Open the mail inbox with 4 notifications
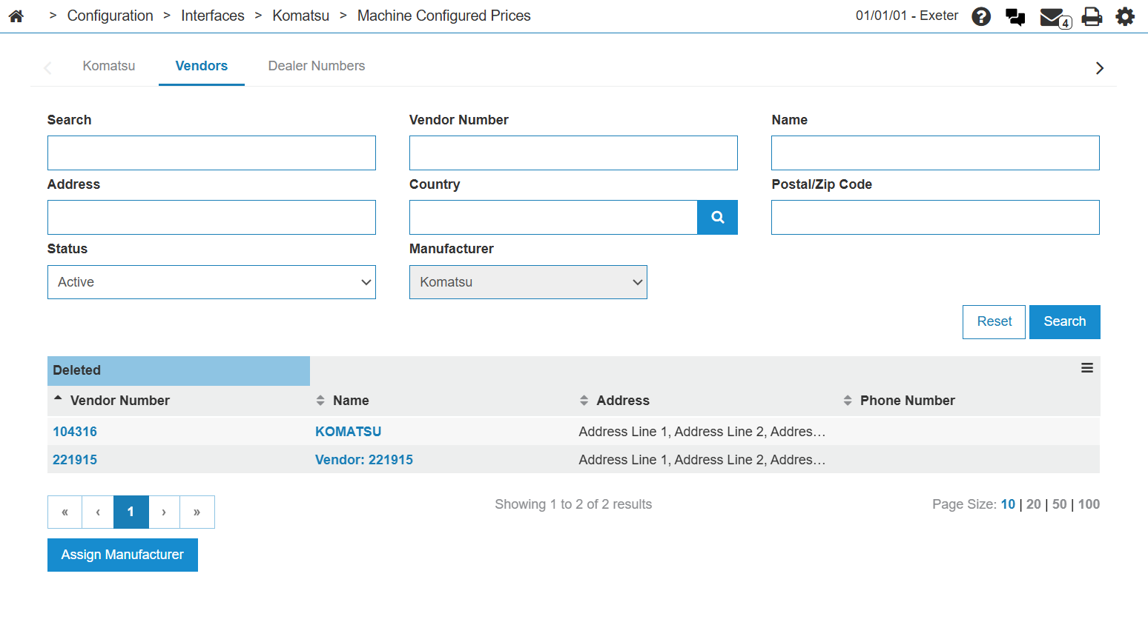Image resolution: width=1148 pixels, height=625 pixels. pos(1053,17)
